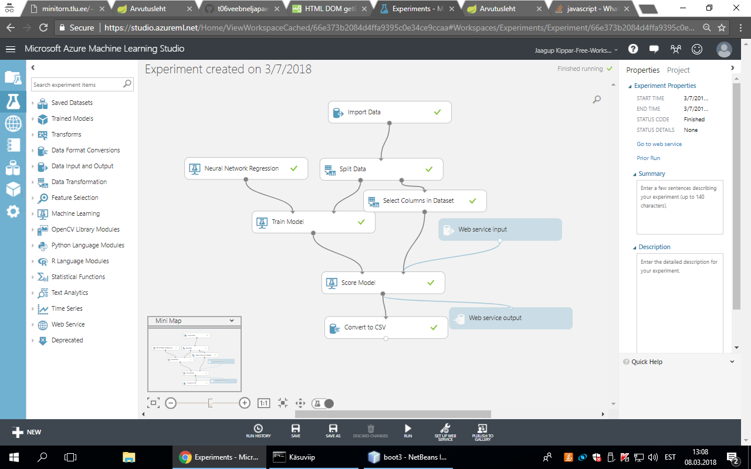751x469 pixels.
Task: Switch to the HTML DOM browser tab
Action: [x=328, y=9]
